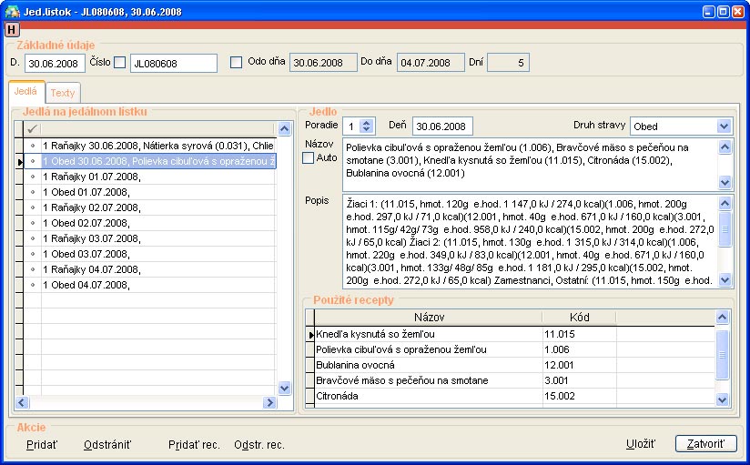Screen dimensions: 750x465
Task: Switch to the Texty tab
Action: click(63, 93)
